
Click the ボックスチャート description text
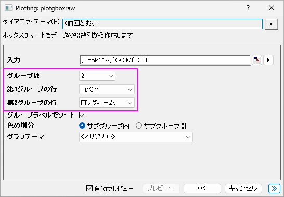point(68,35)
